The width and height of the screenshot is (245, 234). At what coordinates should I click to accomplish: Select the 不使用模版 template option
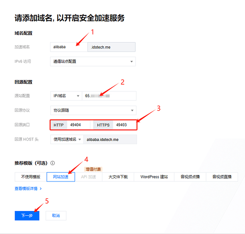click(x=31, y=177)
